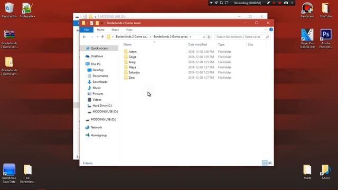Go up one folder level

pyautogui.click(x=102, y=37)
